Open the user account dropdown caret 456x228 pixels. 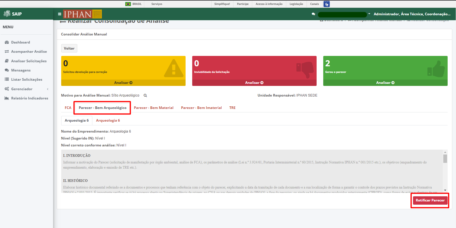pos(369,14)
